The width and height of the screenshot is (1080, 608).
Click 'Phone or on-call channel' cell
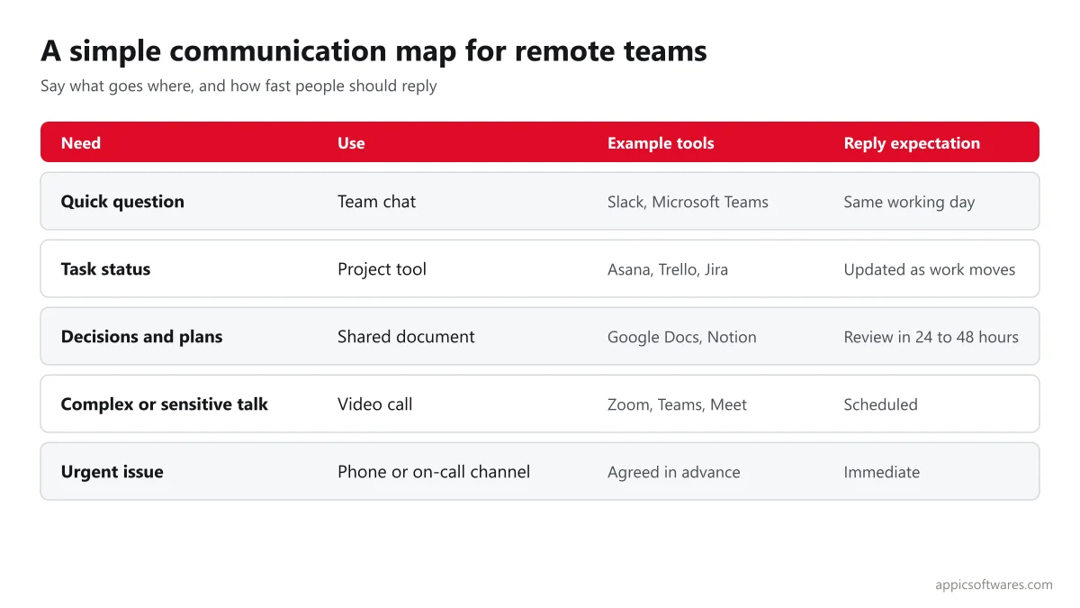(x=434, y=472)
